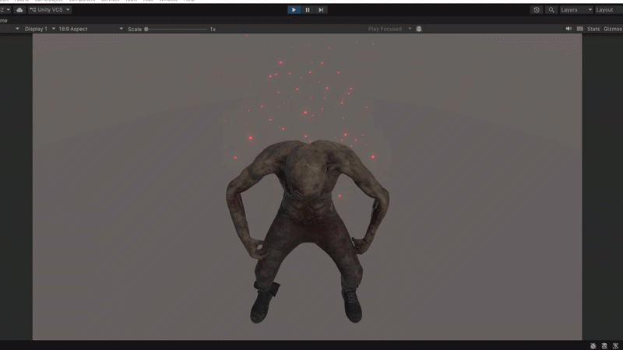
Task: Toggle Gizmos in the Game view
Action: (x=613, y=29)
